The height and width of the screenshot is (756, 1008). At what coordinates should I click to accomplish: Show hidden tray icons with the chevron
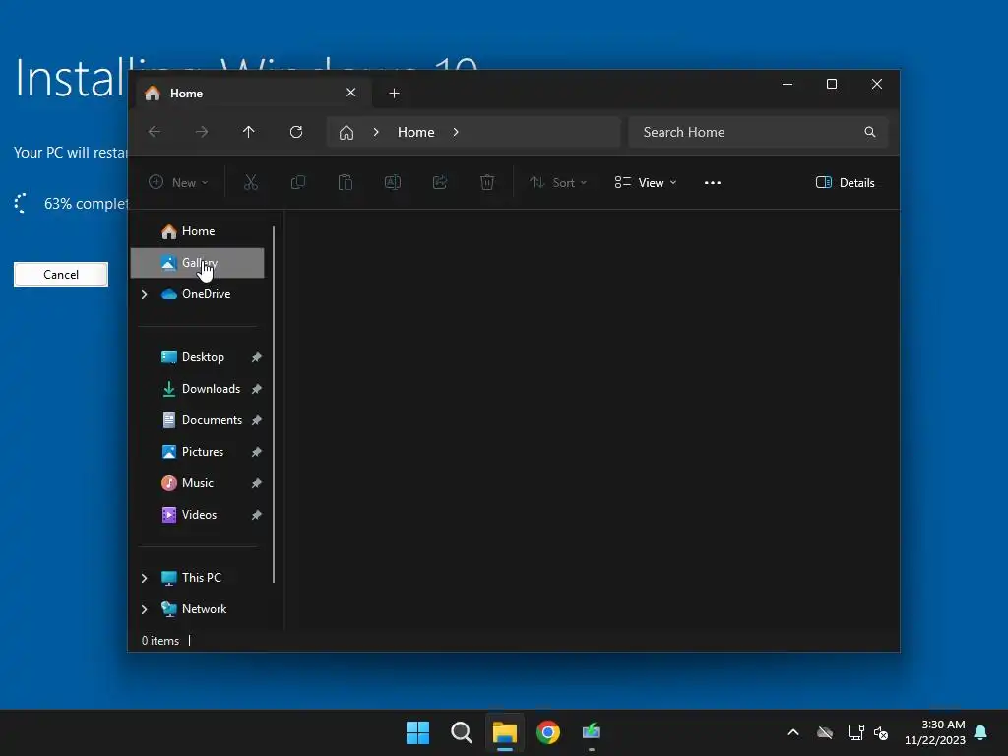coord(793,732)
